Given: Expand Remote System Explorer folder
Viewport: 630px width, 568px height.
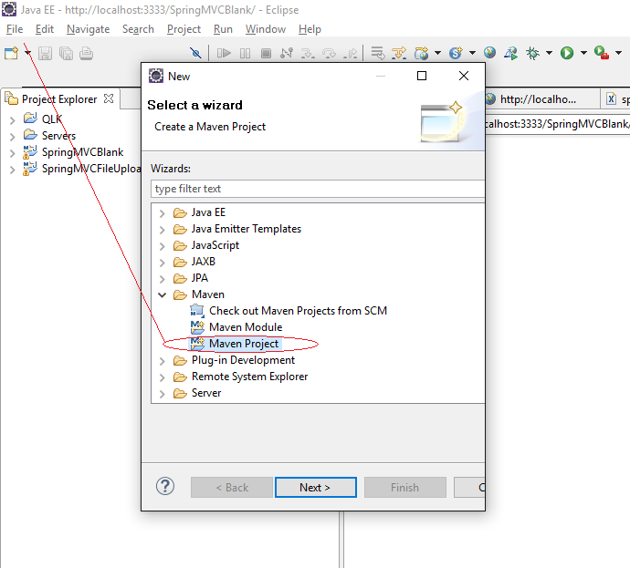Looking at the screenshot, I should click(x=162, y=377).
